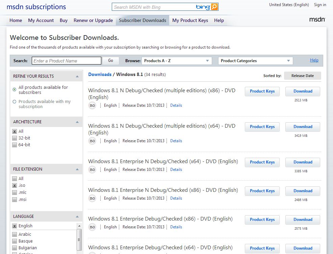Viewport: 333px width, 254px height.
Task: Select Products available with my subscription
Action: [15, 102]
